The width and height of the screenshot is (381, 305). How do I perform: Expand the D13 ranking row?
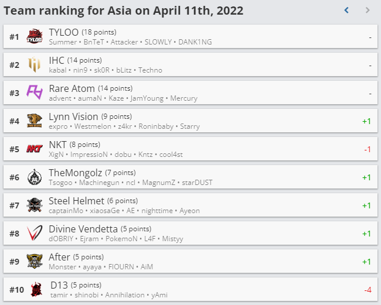190,289
